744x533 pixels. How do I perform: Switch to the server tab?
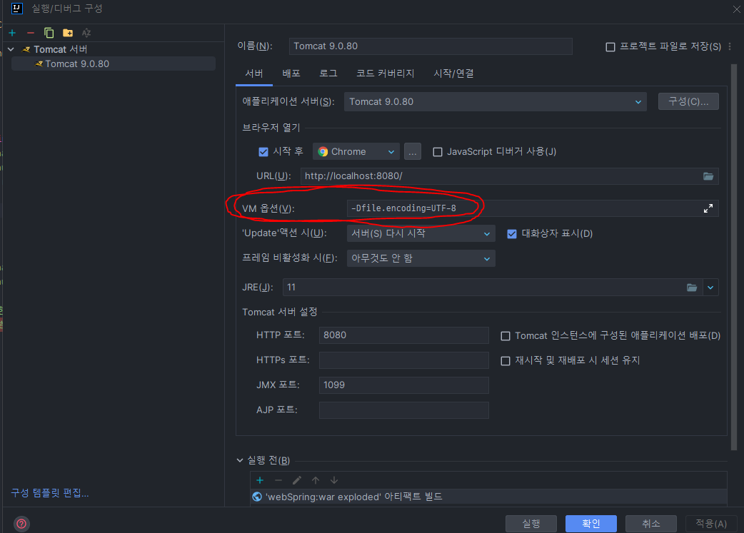click(254, 73)
